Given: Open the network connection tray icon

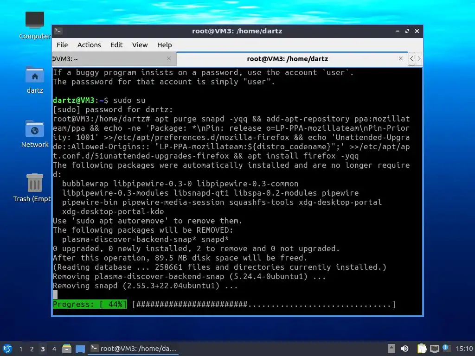Looking at the screenshot, I should (434, 349).
